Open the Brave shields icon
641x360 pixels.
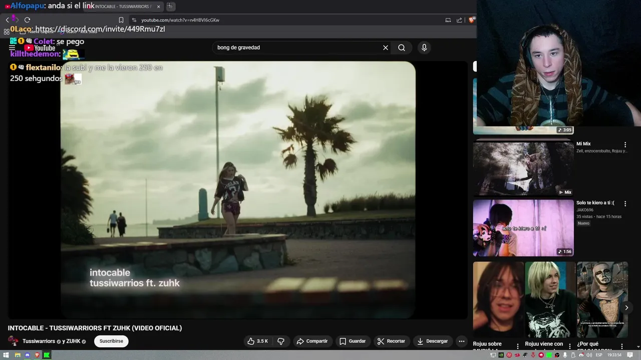tap(471, 20)
